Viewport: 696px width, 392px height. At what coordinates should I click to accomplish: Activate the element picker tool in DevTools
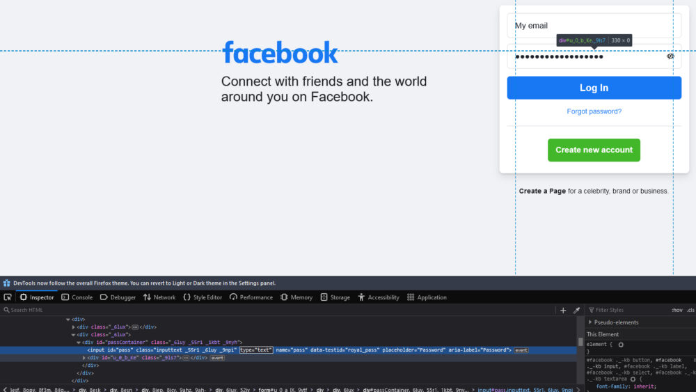8,297
